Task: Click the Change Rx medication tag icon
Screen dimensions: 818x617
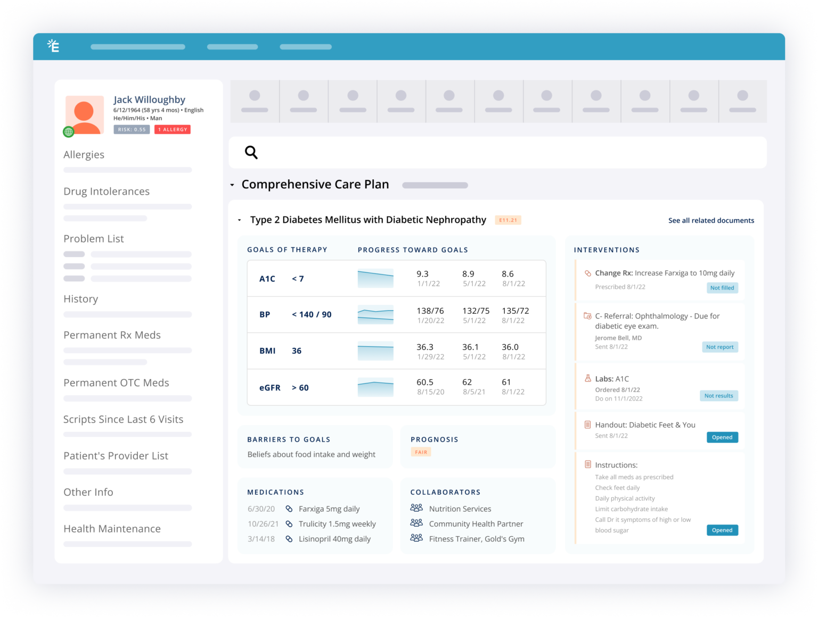Action: 587,273
